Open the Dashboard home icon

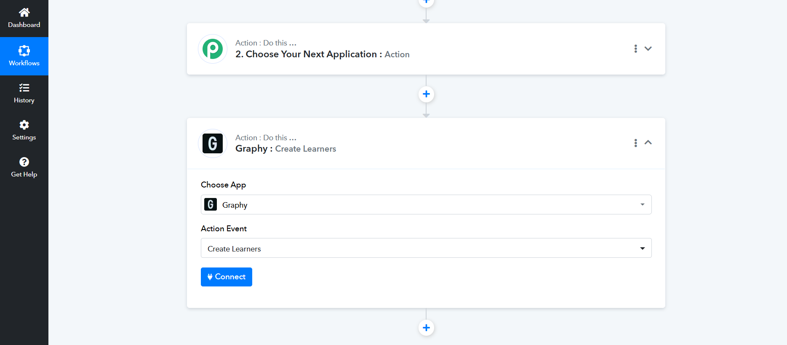tap(24, 12)
